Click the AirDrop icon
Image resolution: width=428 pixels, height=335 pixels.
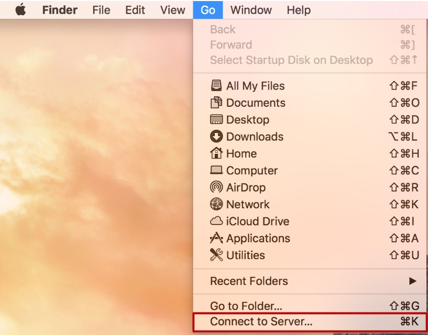pos(216,187)
